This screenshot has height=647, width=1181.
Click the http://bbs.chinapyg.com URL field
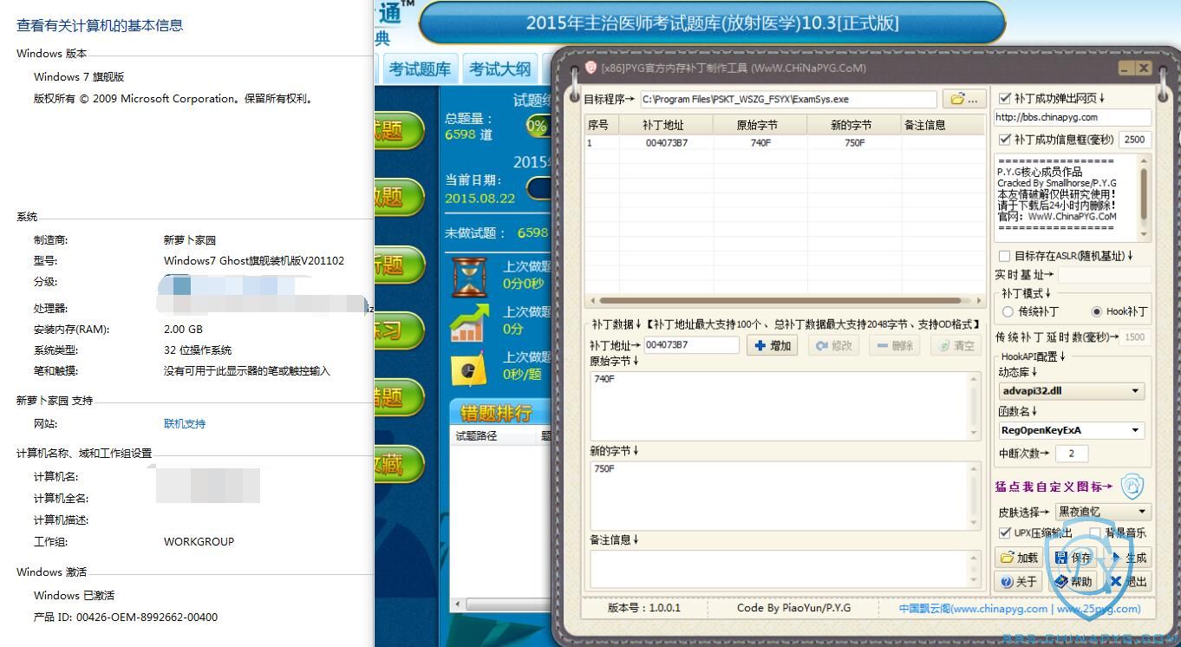tap(1073, 117)
